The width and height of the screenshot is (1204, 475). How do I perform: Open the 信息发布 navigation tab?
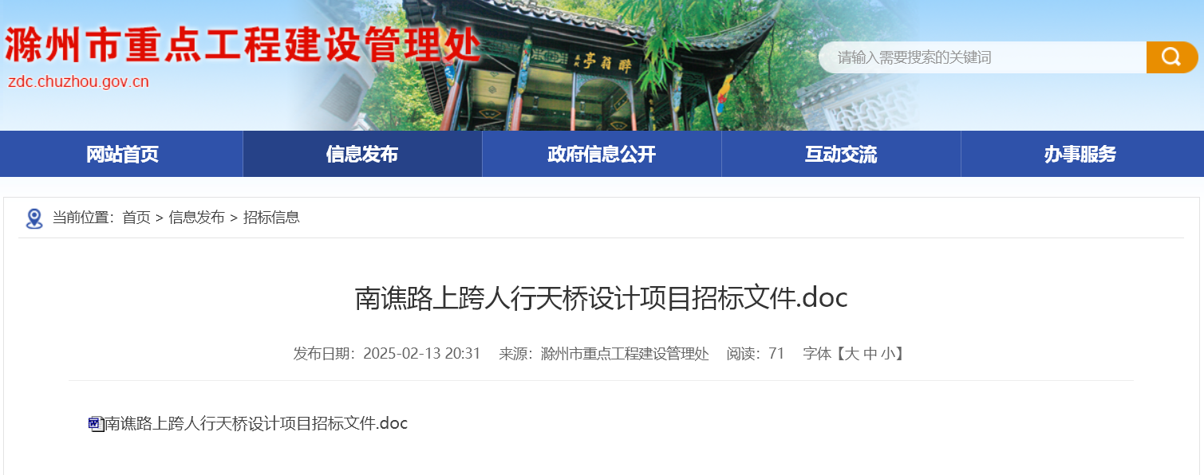pyautogui.click(x=362, y=154)
